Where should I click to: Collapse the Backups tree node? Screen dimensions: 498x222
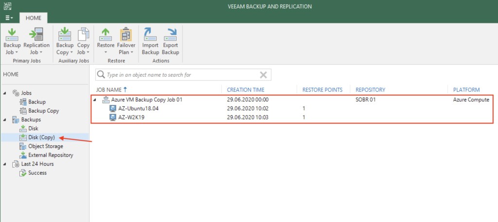(x=5, y=120)
